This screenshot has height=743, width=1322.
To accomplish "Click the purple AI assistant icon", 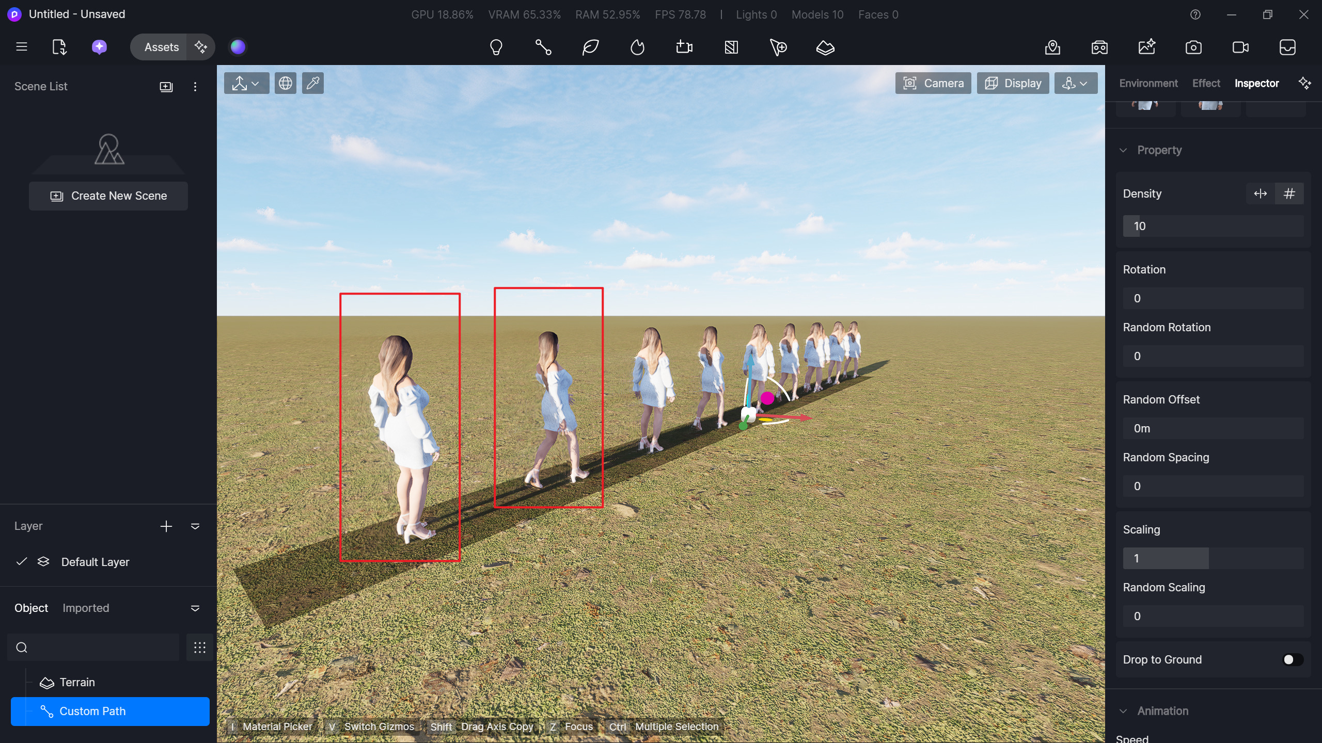I will [x=99, y=47].
